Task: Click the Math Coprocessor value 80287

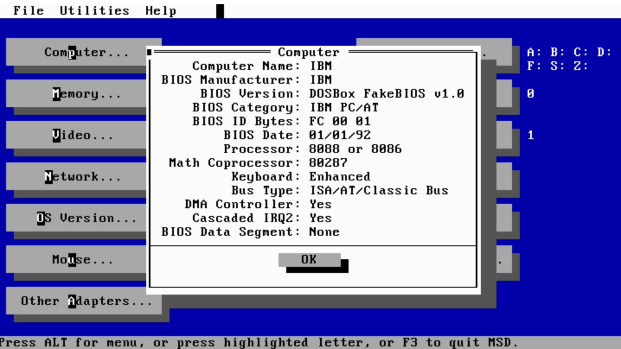Action: 328,163
